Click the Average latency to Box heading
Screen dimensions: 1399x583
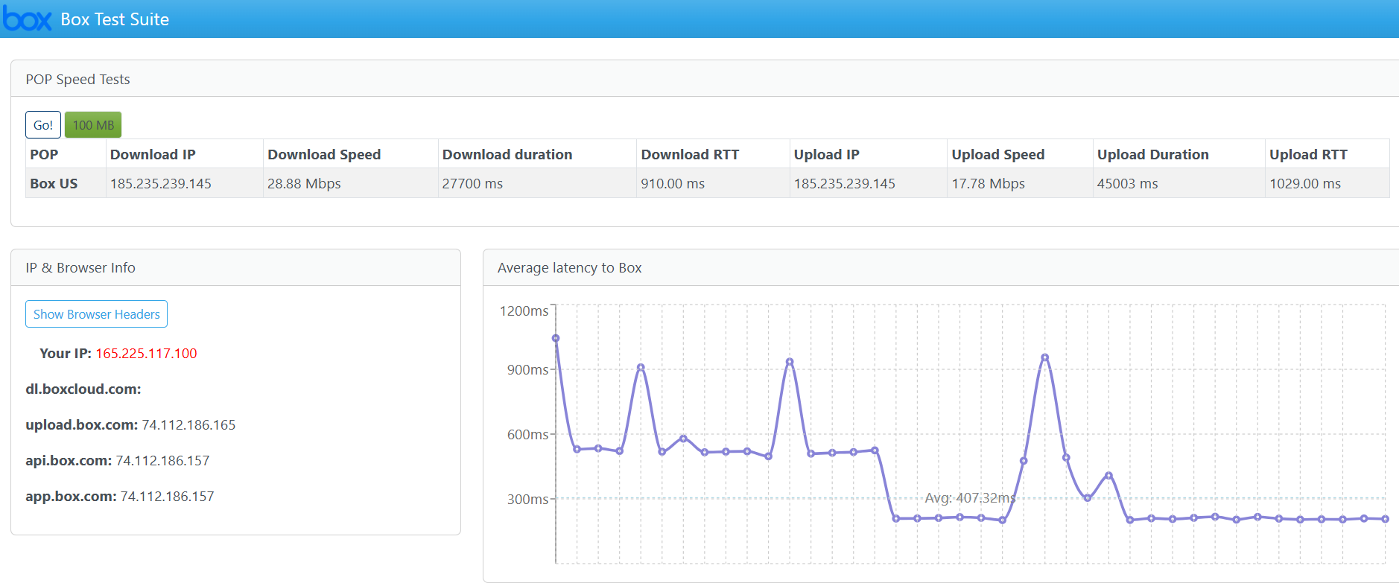pos(570,267)
